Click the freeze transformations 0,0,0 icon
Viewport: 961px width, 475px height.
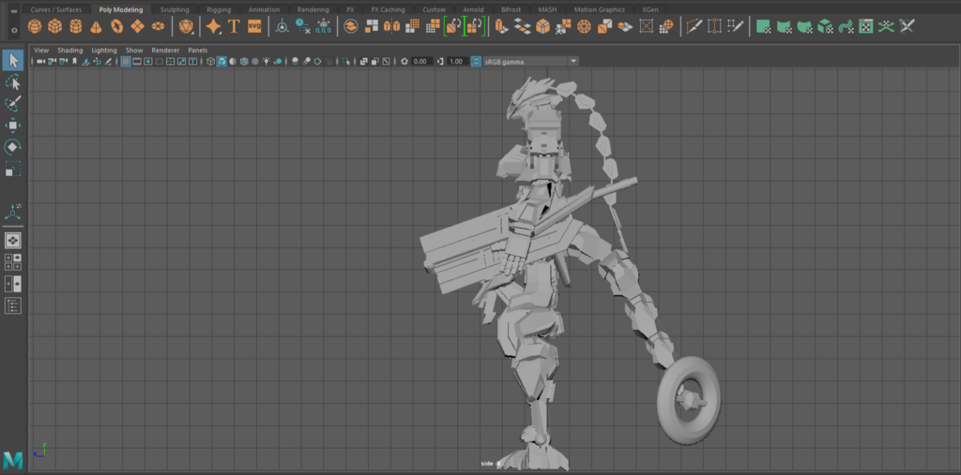[323, 26]
